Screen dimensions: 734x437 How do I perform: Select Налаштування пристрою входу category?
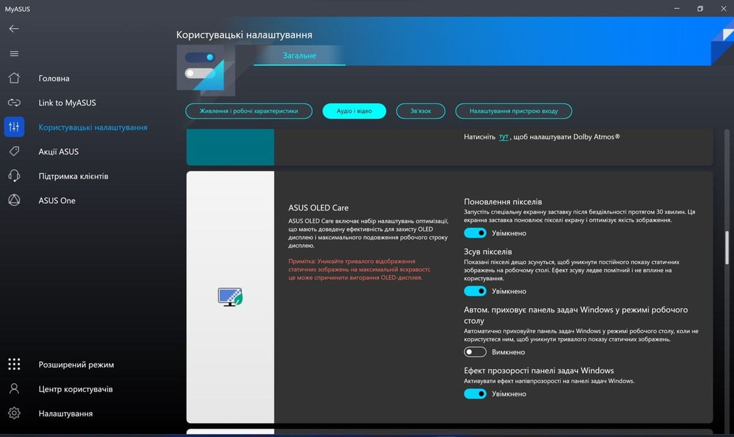(513, 111)
